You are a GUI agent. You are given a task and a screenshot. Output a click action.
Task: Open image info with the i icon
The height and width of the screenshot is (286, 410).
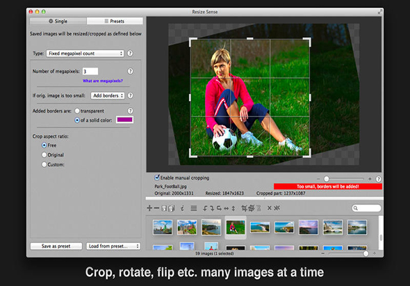182,208
